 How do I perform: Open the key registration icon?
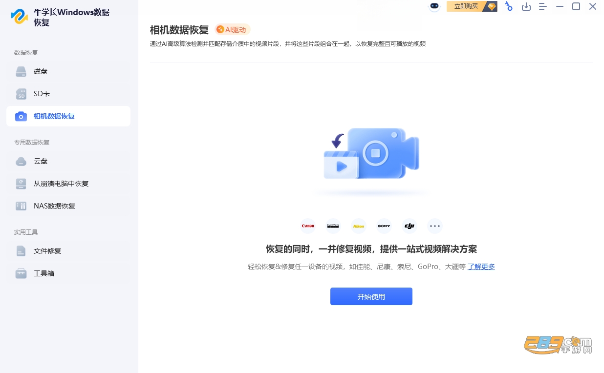pos(509,6)
